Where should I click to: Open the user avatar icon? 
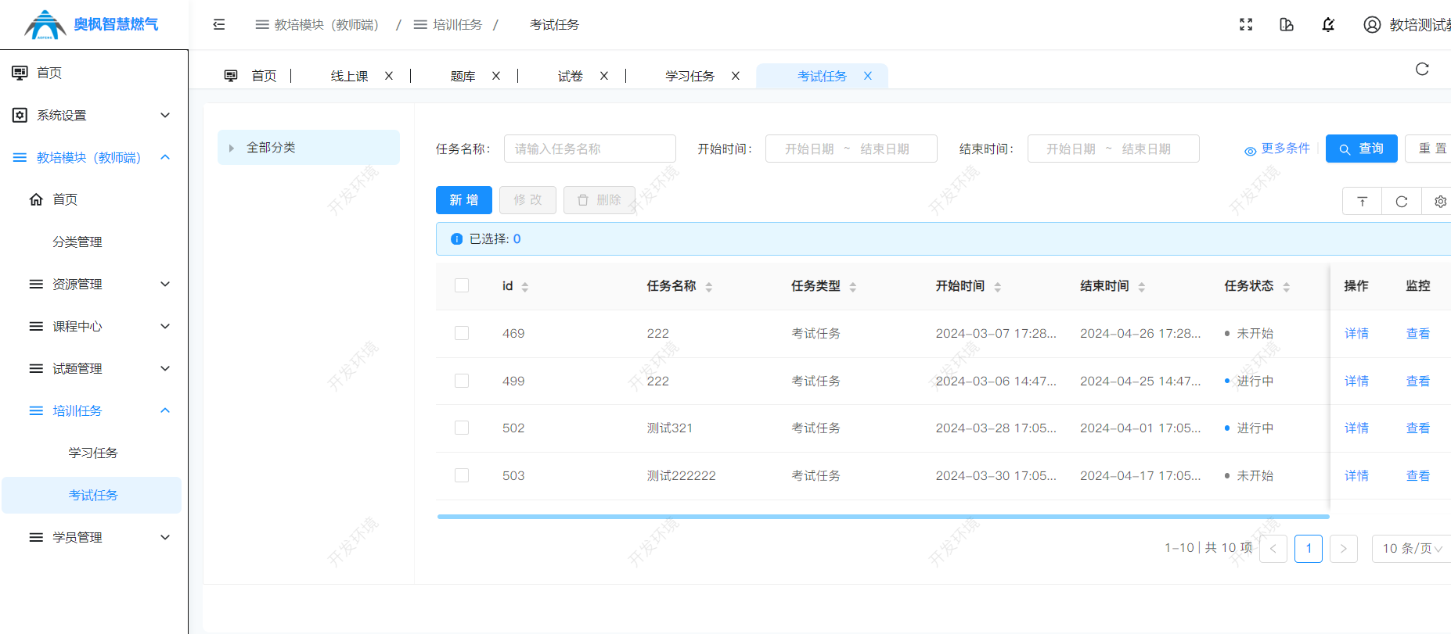pyautogui.click(x=1372, y=24)
